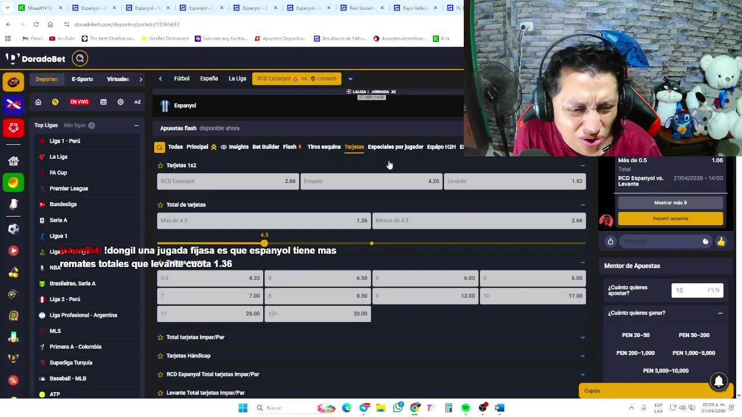
Task: Click the market search icon beside Todas
Action: (x=159, y=147)
